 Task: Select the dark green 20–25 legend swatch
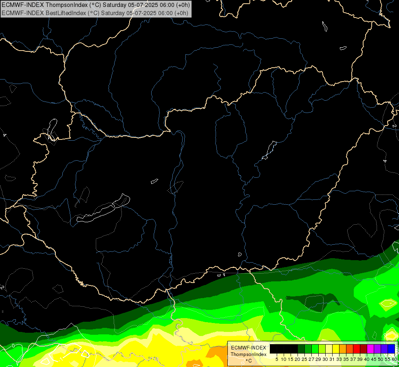pos(301,349)
